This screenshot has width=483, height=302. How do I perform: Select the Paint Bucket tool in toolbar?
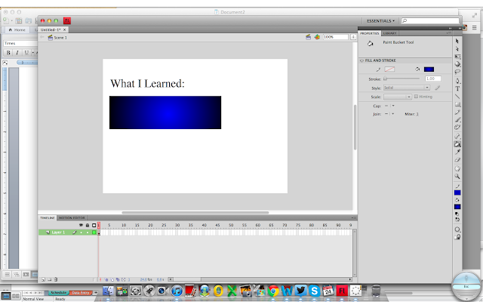point(457,144)
